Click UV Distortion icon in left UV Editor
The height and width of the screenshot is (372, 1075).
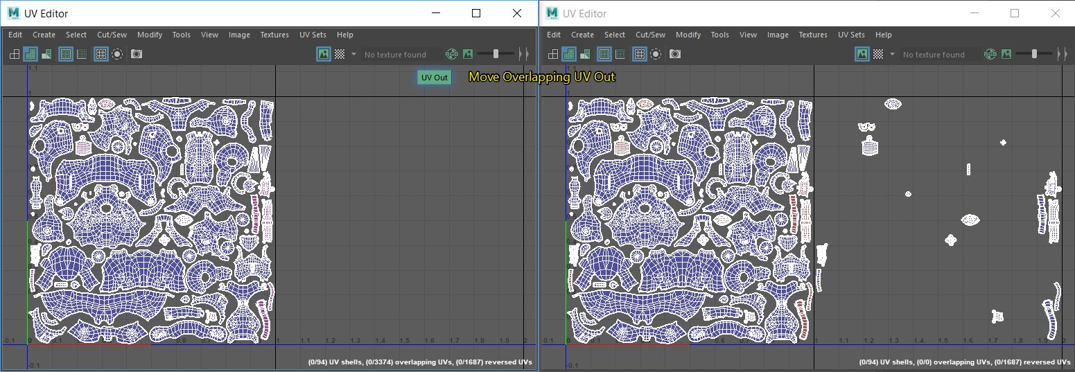coord(46,54)
